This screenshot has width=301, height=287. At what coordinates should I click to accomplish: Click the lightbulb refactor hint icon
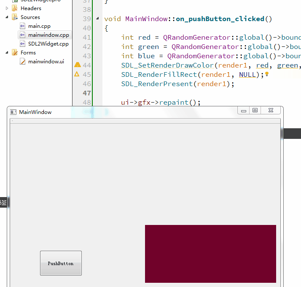[x=267, y=74]
